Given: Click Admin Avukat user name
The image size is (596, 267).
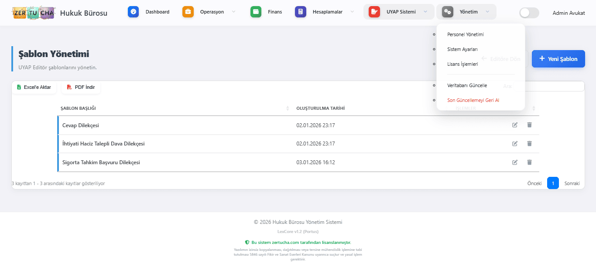Looking at the screenshot, I should [569, 13].
